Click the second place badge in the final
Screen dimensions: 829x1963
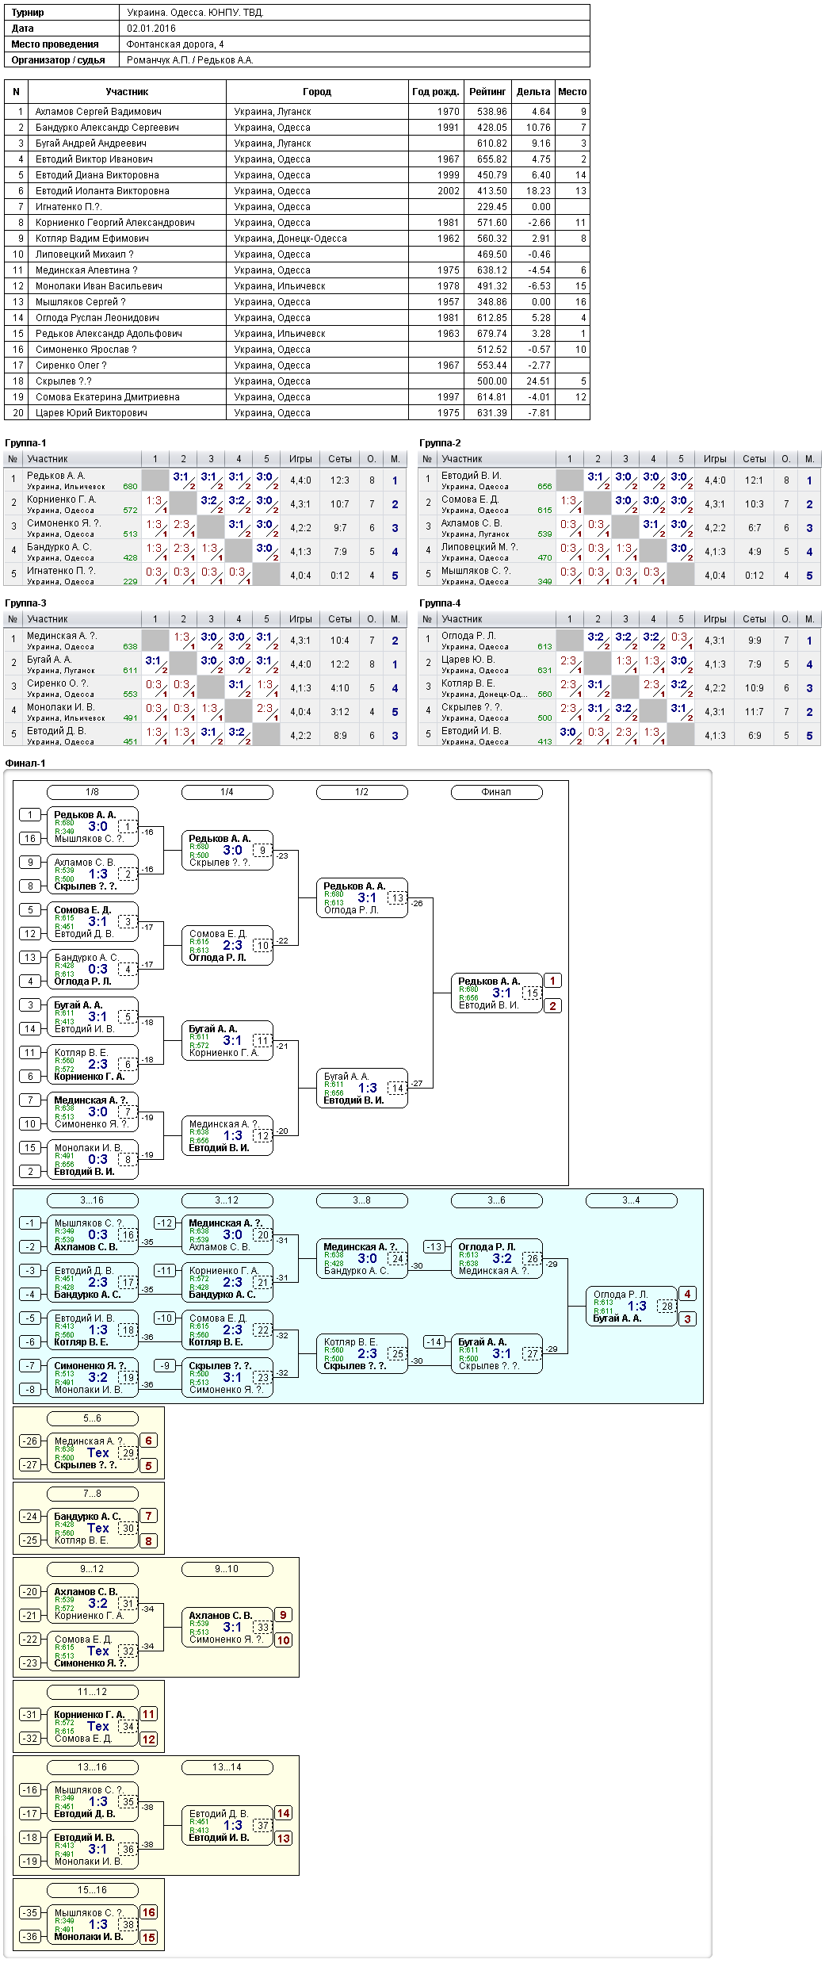(553, 1006)
